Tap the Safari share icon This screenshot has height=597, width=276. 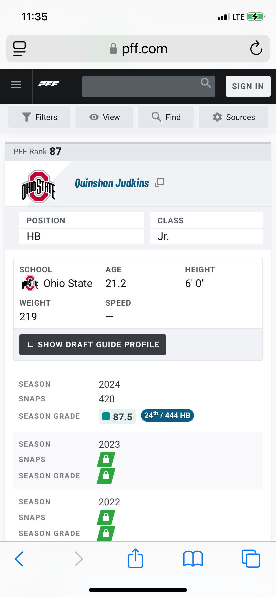tap(135, 558)
